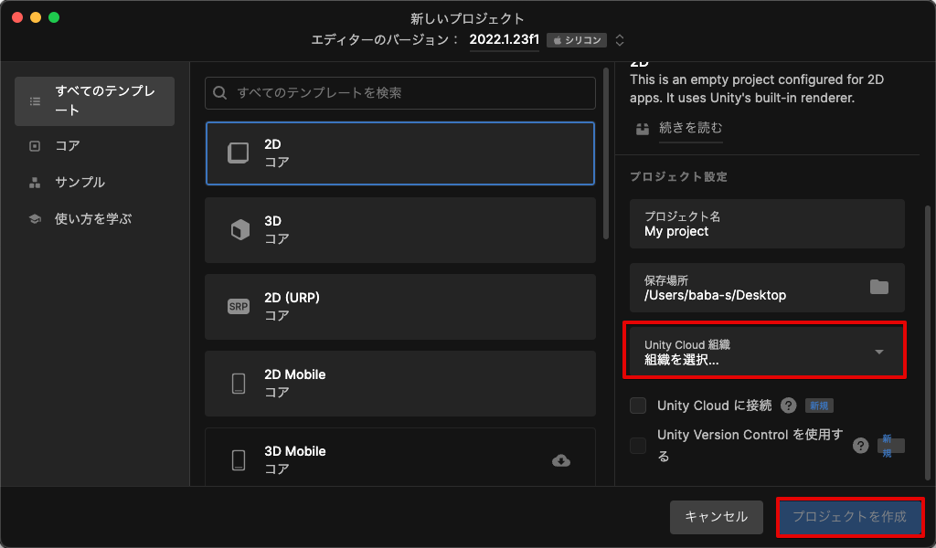Click the 3D cube icon
This screenshot has height=548, width=936.
click(x=240, y=229)
